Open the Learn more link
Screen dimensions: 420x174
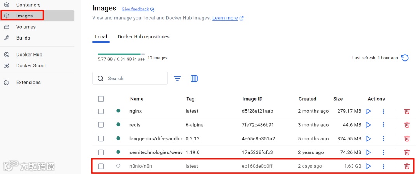click(x=228, y=18)
